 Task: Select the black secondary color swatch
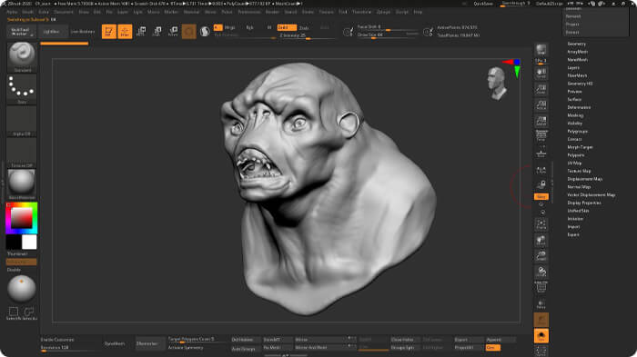(x=14, y=243)
